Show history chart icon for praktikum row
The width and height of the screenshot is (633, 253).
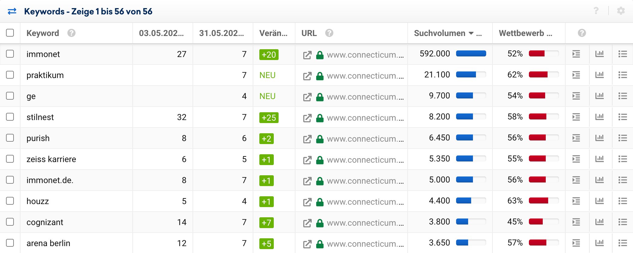click(x=600, y=75)
